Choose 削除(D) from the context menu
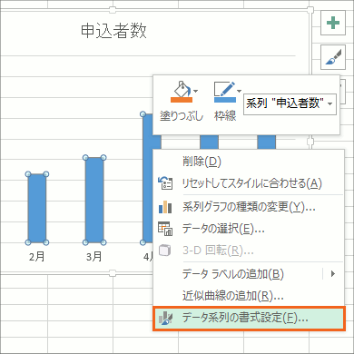354x354 pixels. point(249,162)
